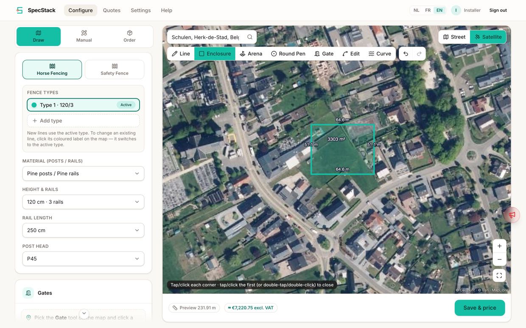This screenshot has height=328, width=526.
Task: Open the Rail Length dropdown
Action: tap(83, 230)
